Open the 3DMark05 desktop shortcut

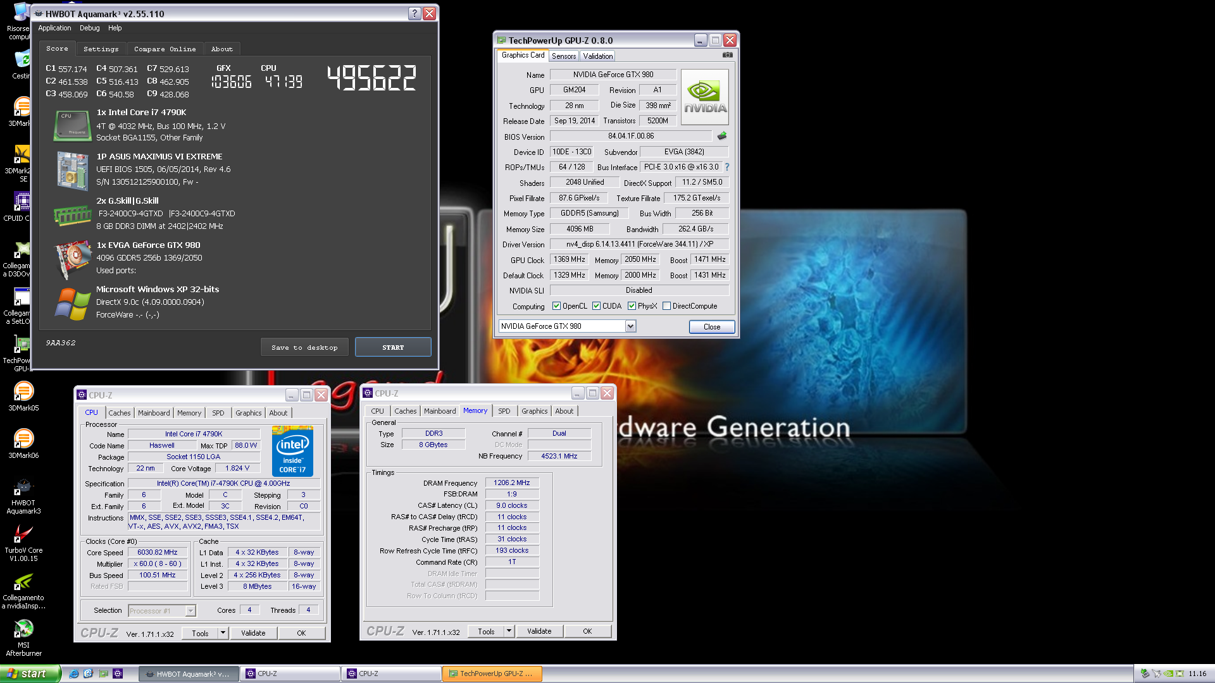click(23, 397)
